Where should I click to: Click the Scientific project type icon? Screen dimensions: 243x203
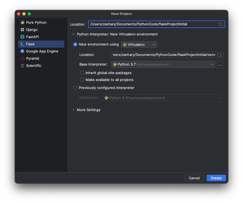pyautogui.click(x=22, y=66)
